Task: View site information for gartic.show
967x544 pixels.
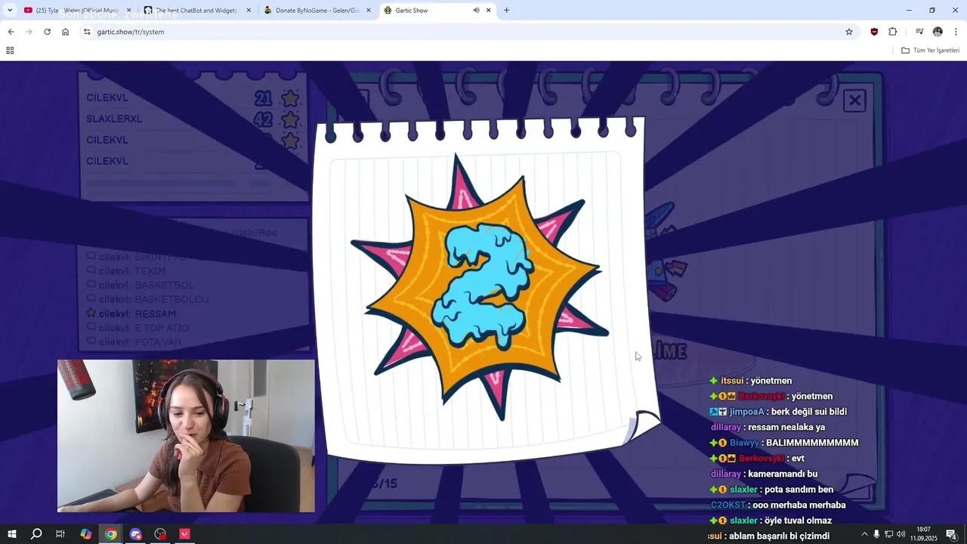Action: (87, 32)
